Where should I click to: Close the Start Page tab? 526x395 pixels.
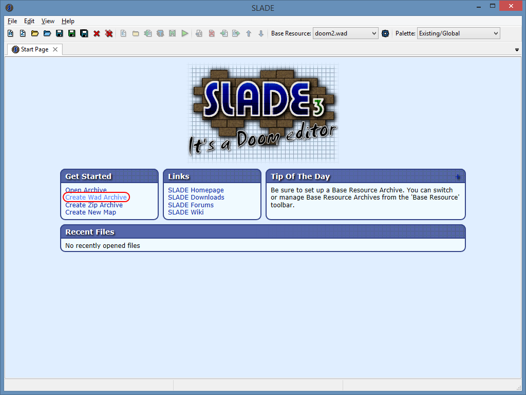[x=55, y=49]
